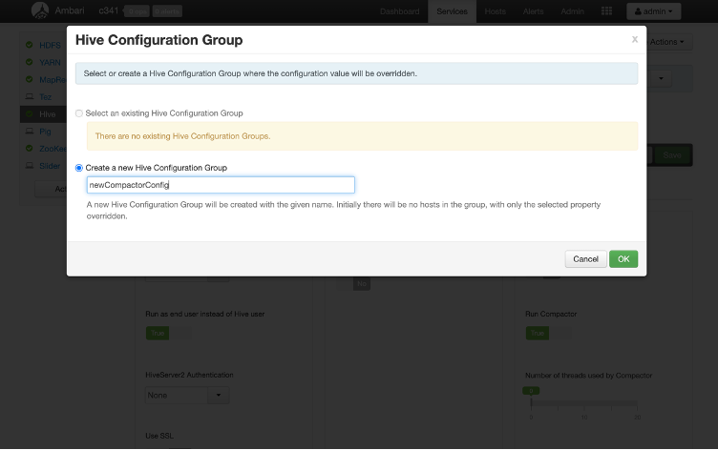Click the Ambari logo icon
This screenshot has width=718, height=450.
tap(40, 11)
